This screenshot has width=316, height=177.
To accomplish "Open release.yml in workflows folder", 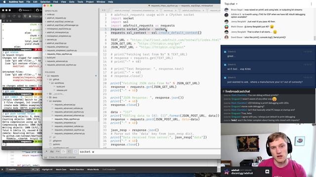I will click(62, 90).
